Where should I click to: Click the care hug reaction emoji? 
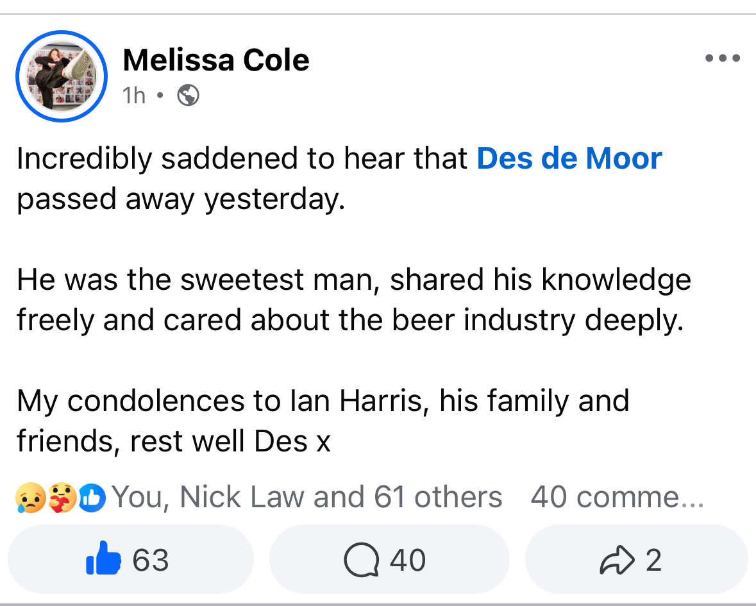pos(63,498)
